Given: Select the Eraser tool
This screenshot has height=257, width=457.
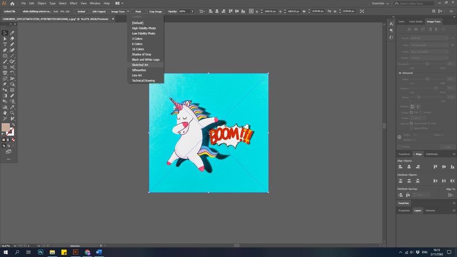Looking at the screenshot, I should (x=12, y=39).
